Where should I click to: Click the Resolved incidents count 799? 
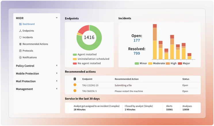click(x=137, y=54)
